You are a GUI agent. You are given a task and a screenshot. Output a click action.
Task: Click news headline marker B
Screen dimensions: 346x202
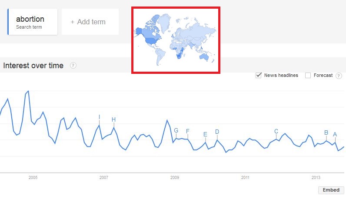326,132
